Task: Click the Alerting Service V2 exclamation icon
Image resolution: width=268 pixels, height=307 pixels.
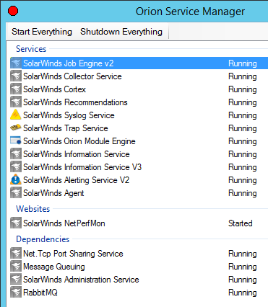Action: pyautogui.click(x=15, y=179)
